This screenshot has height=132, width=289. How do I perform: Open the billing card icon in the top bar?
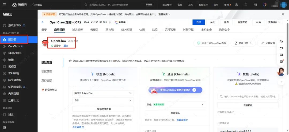coord(255,5)
